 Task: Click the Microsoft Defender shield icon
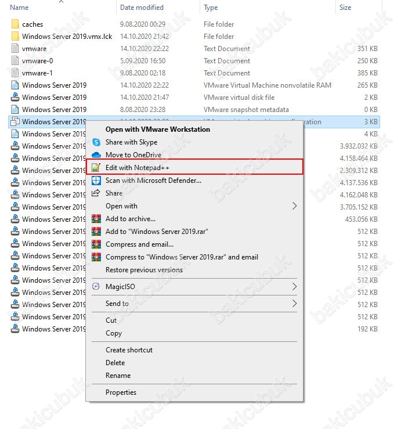tap(96, 181)
